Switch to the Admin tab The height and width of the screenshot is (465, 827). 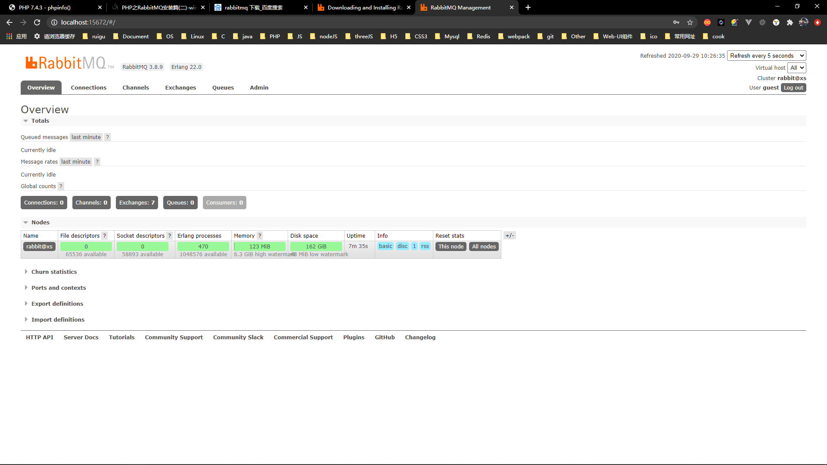click(259, 87)
